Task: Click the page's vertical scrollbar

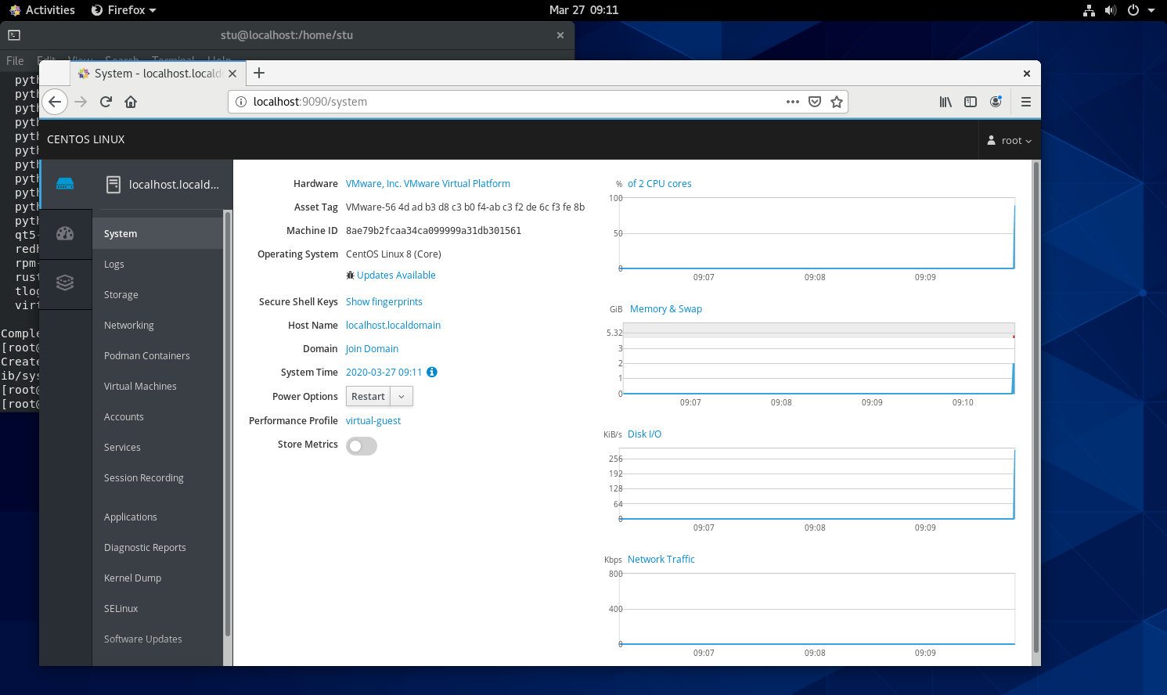Action: point(1036,407)
